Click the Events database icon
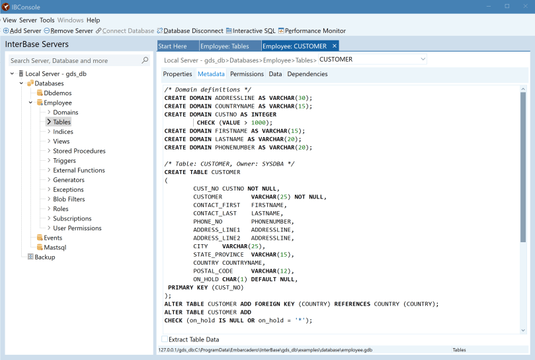 pos(40,238)
